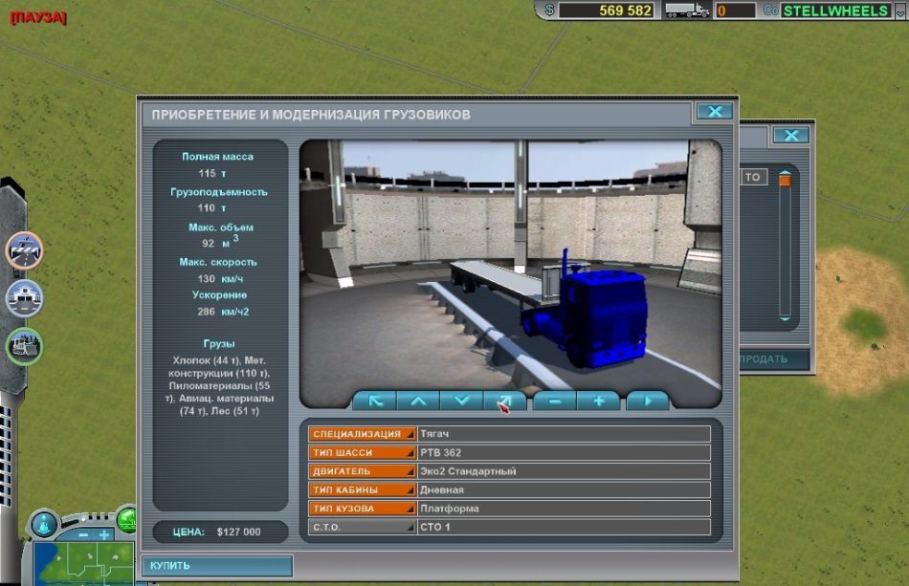The image size is (909, 586).
Task: Open the Специализация dropdown
Action: coord(363,434)
